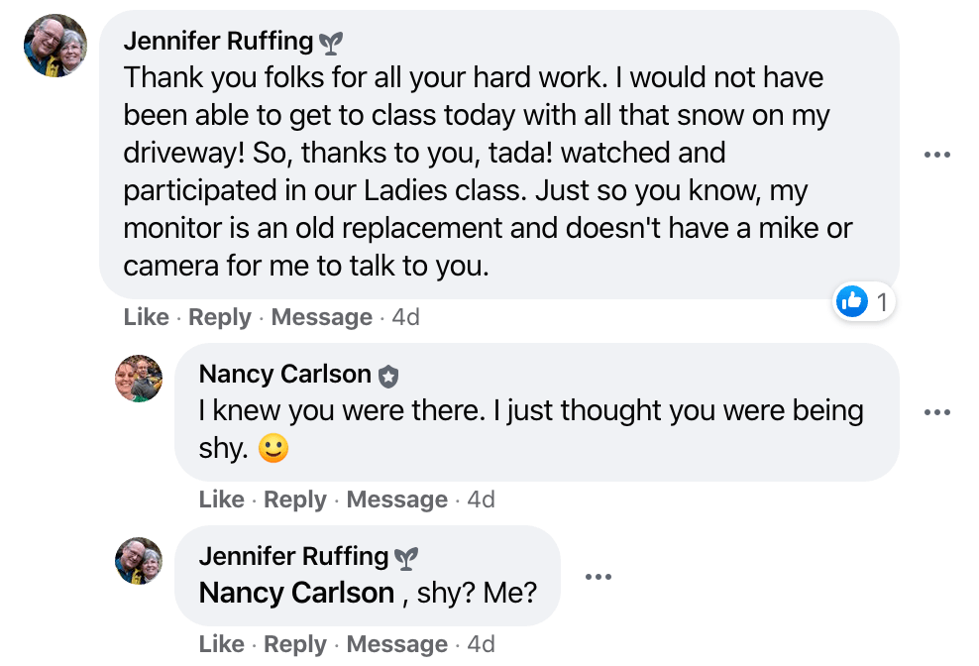This screenshot has height=666, width=979.
Task: Open three-dot menu on Nancy Carlson's reply
Action: [x=936, y=412]
